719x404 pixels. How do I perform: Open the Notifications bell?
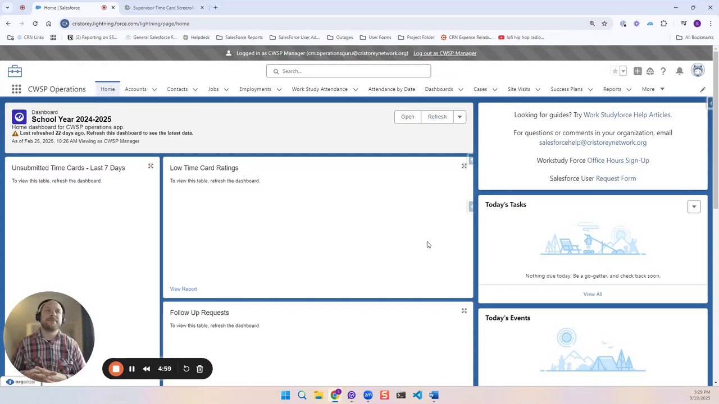tap(680, 71)
